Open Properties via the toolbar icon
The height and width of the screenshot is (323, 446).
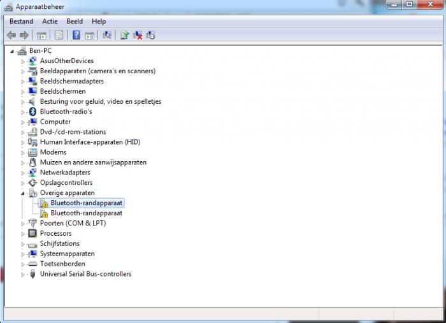(59, 35)
